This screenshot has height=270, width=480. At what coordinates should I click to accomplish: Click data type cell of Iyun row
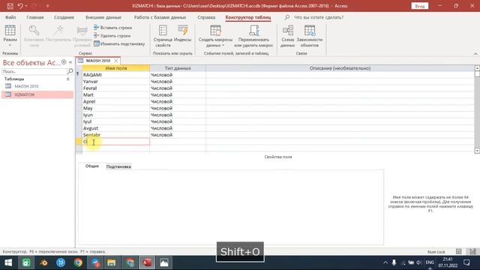coord(178,115)
